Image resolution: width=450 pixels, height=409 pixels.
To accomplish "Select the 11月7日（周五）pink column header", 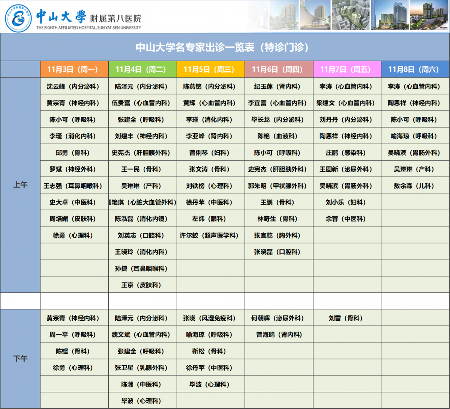I will (x=347, y=69).
